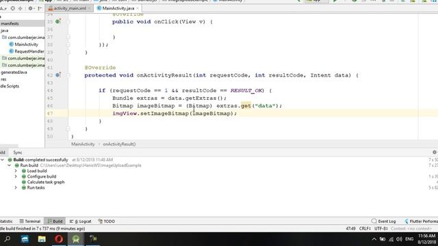Open Opera browser from the taskbar

59,239
